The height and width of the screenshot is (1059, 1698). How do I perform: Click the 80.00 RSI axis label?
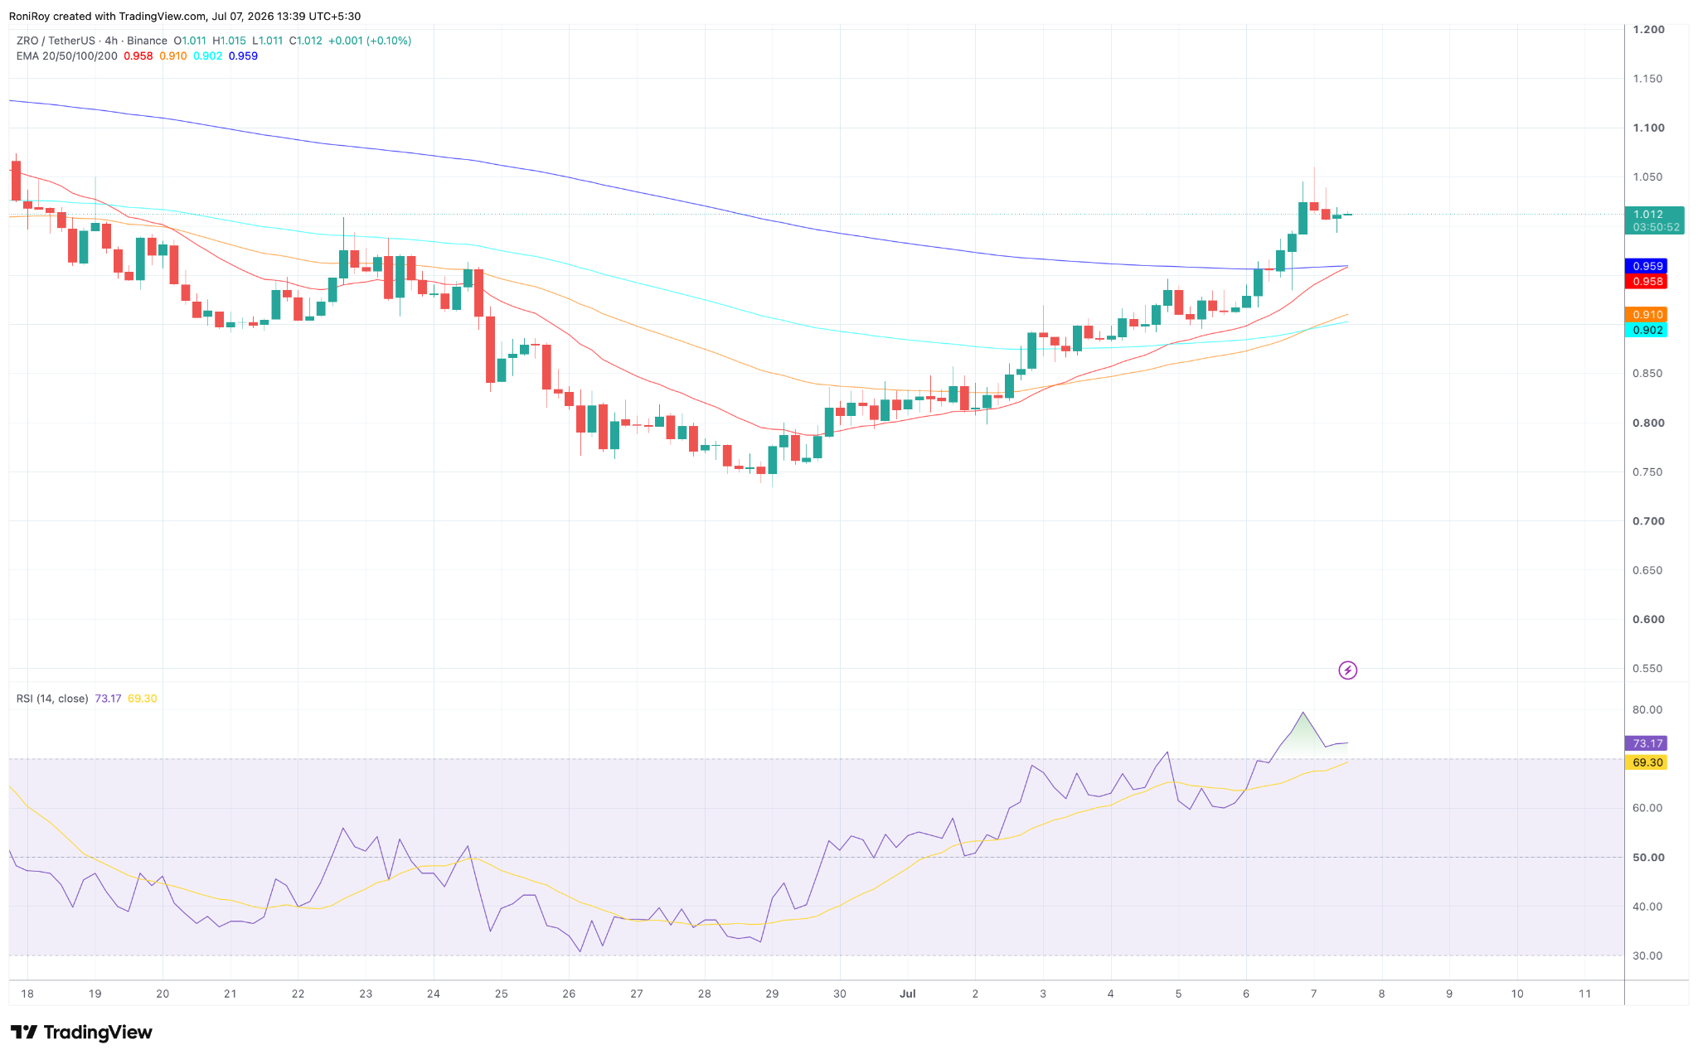pos(1647,710)
